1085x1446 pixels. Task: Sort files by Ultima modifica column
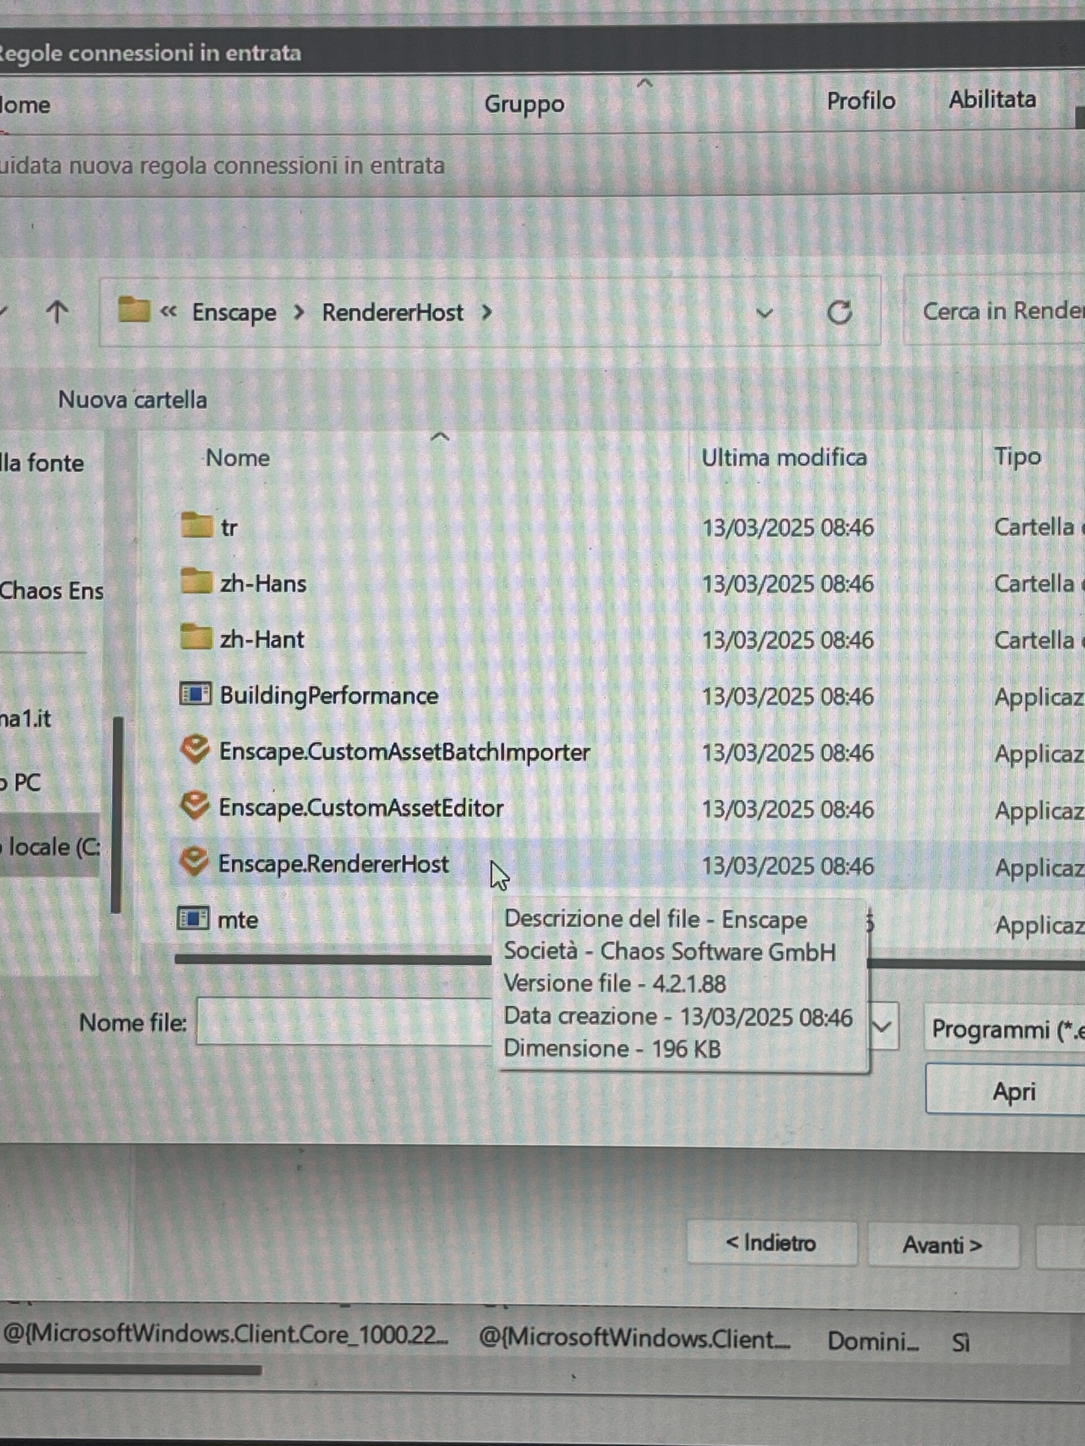(x=784, y=458)
